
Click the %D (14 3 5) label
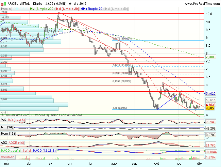pos(16,120)
